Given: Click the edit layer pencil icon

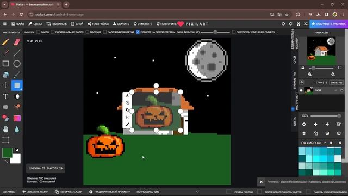Looking at the screenshot, I should click(339, 124).
